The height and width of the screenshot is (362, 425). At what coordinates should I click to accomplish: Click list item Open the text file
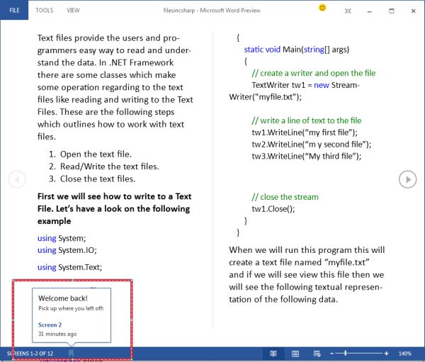click(x=96, y=154)
